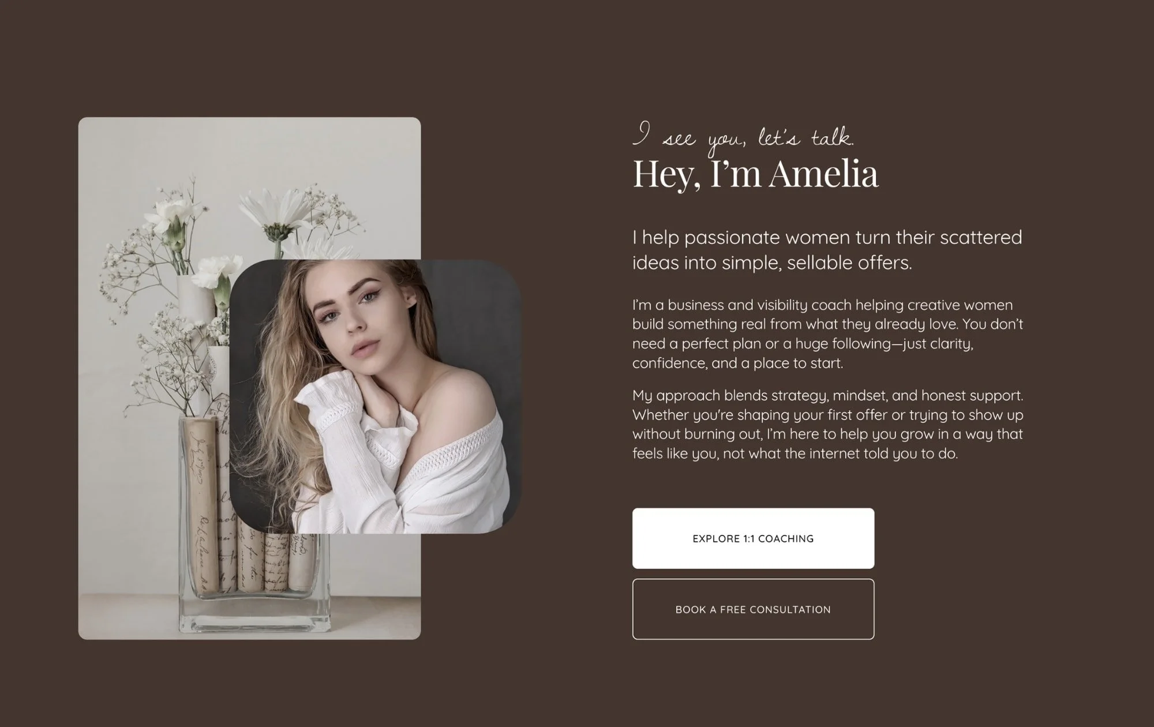Click the "My approach blends strategy" paragraph
Image resolution: width=1154 pixels, height=727 pixels.
pyautogui.click(x=827, y=424)
